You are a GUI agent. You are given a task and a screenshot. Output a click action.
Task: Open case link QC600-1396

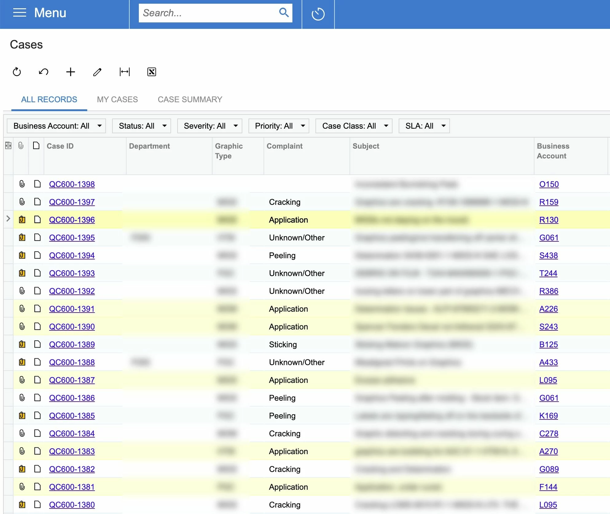[72, 220]
